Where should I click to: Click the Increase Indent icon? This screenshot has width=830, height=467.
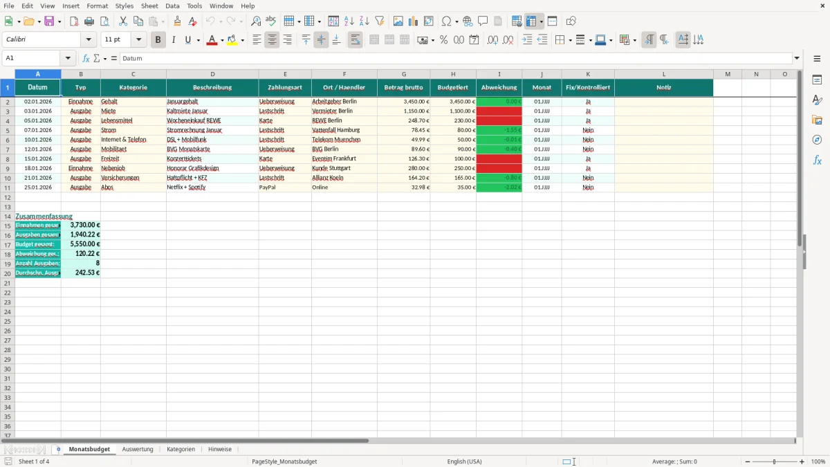coord(527,40)
